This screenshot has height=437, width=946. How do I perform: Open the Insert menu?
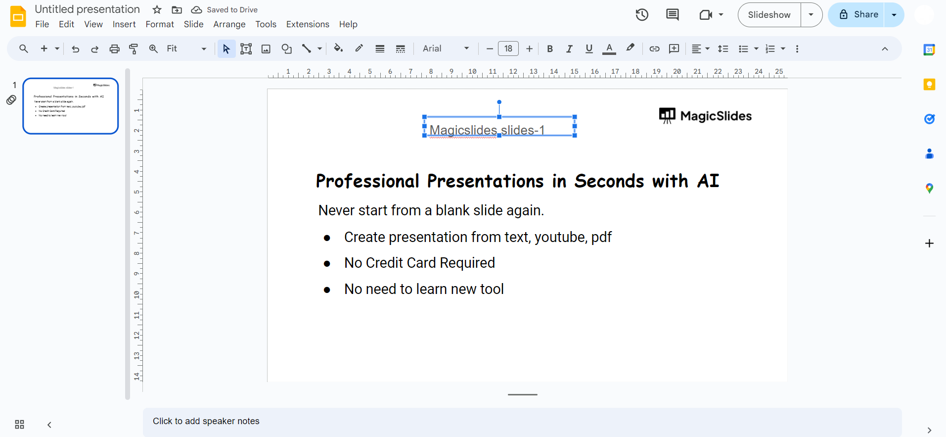[124, 24]
